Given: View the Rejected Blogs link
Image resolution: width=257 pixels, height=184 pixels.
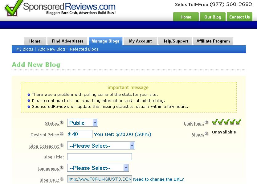Looking at the screenshot, I should pos(84,49).
